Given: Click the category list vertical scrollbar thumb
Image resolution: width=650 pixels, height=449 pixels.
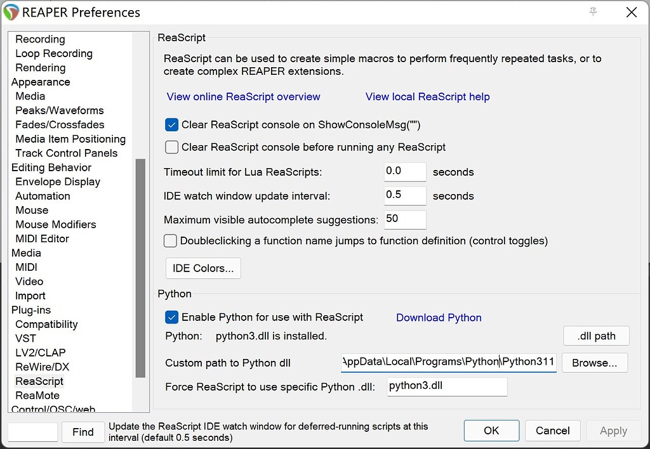Looking at the screenshot, I should [x=140, y=268].
